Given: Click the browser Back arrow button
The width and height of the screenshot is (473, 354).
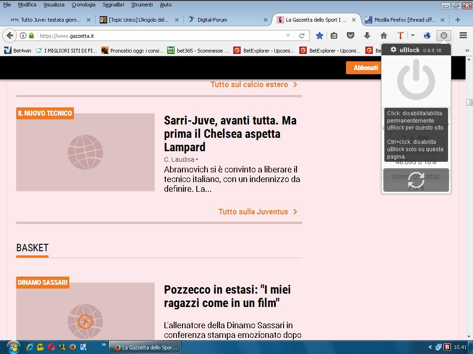Looking at the screenshot, I should [x=9, y=35].
